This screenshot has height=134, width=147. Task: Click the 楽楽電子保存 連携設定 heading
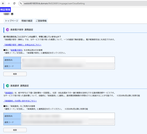(22, 30)
